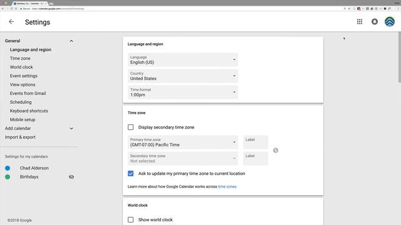The height and width of the screenshot is (225, 401).
Task: Click the Birthdays green calendar dot
Action: click(x=8, y=177)
